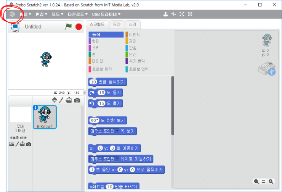New sprite from camera icon

click(x=77, y=100)
